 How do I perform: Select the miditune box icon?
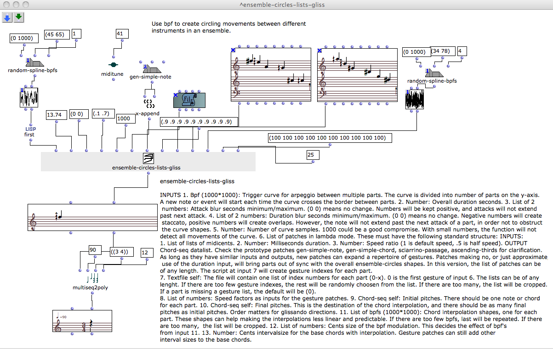pos(112,65)
